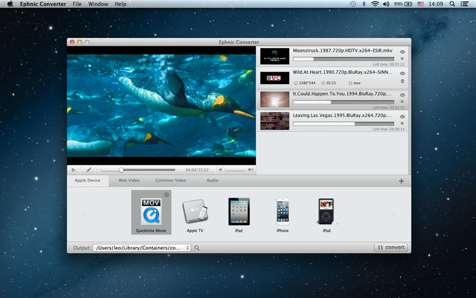Toggle preview eye for Wild.At.Heart.1990 file
The width and height of the screenshot is (476, 298).
click(x=403, y=73)
